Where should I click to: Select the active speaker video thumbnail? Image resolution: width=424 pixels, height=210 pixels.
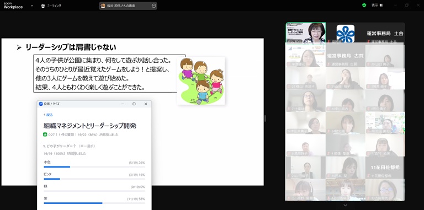tap(306, 33)
